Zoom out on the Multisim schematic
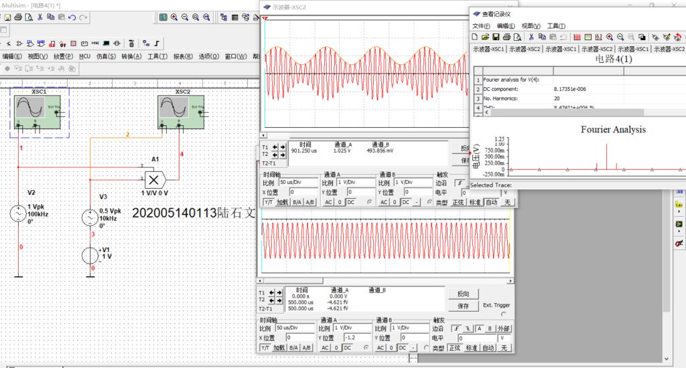The width and height of the screenshot is (686, 368). (185, 17)
